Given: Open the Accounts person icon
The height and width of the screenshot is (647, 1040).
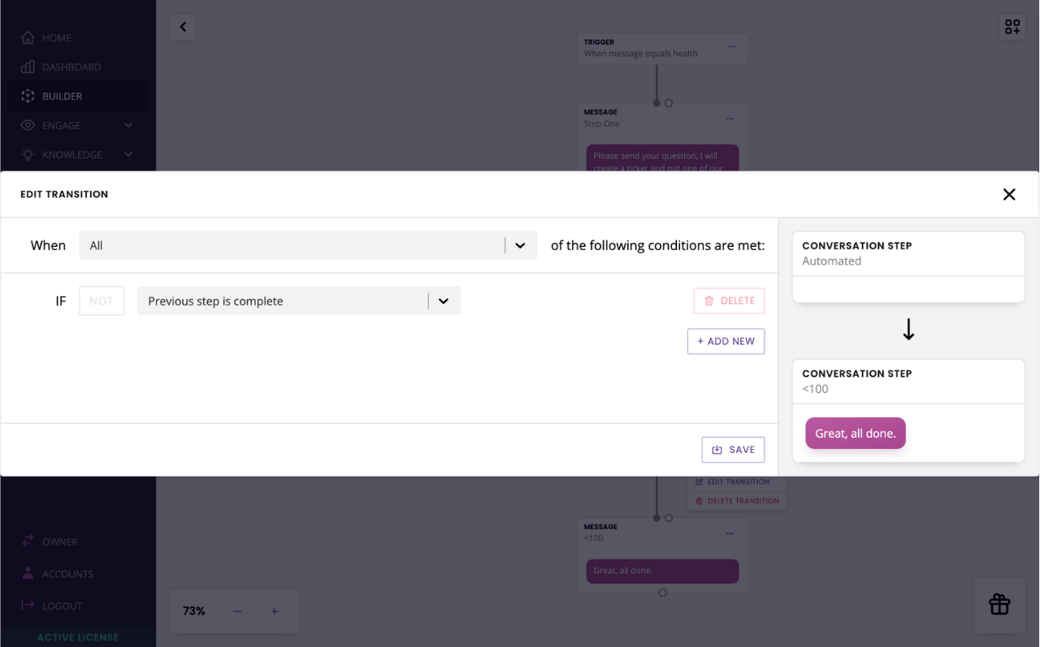Looking at the screenshot, I should click(28, 573).
